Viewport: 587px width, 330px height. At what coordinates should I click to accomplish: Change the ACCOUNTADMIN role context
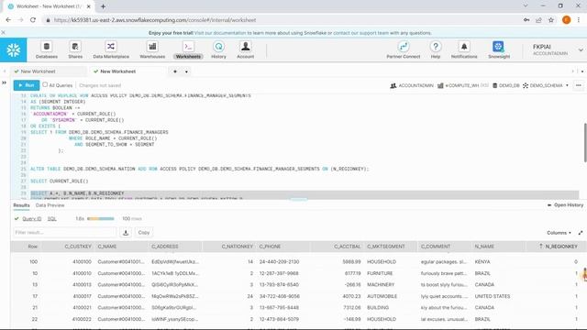click(412, 85)
